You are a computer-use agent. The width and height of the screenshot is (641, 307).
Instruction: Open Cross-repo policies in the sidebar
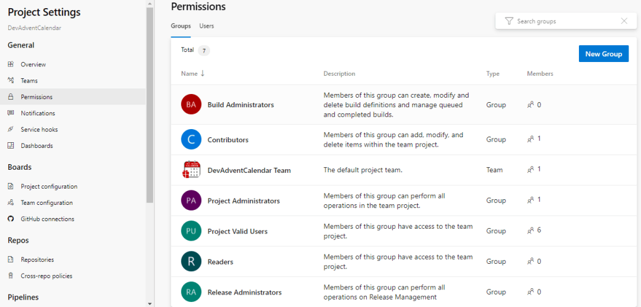tap(46, 276)
